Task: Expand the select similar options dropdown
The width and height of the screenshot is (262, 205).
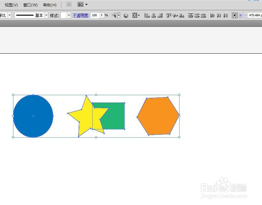Action: tap(119, 15)
